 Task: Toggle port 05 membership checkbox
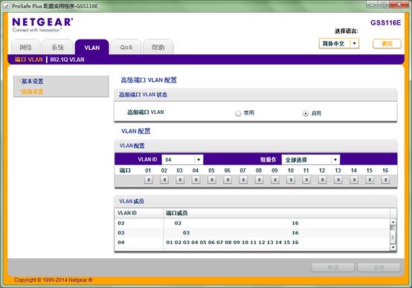[x=212, y=180]
